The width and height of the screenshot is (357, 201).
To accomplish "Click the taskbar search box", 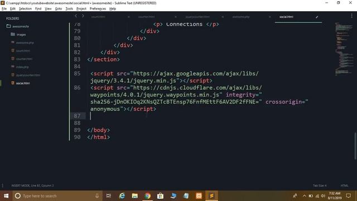I will (x=58, y=196).
